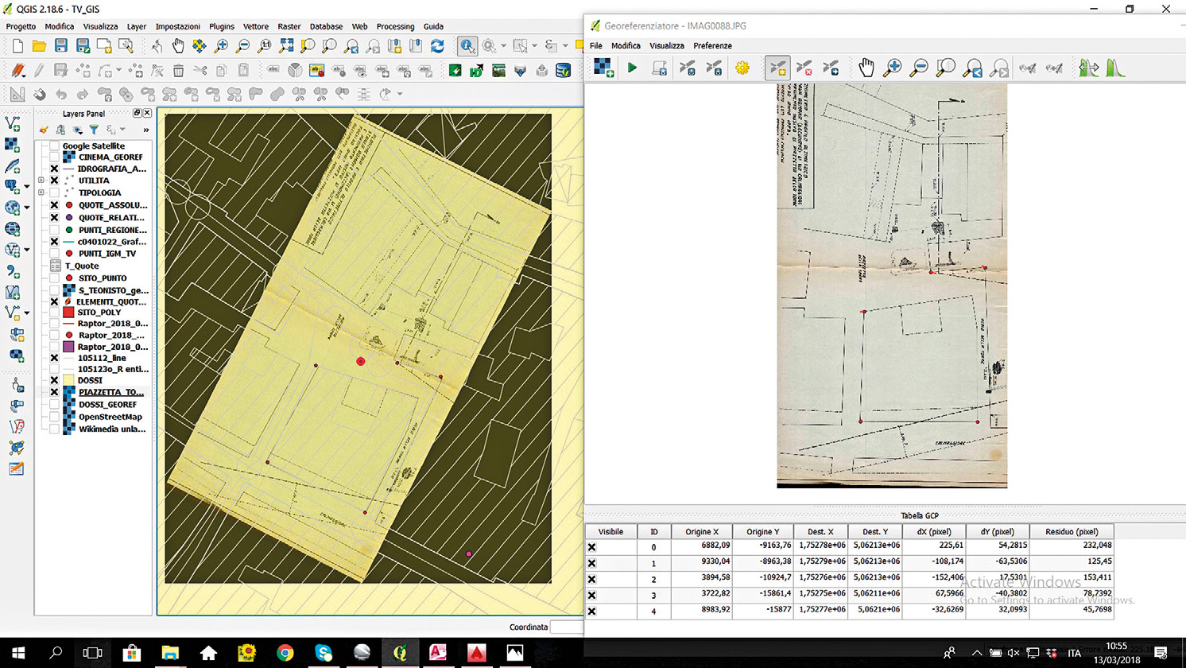This screenshot has width=1186, height=668.
Task: Select the Pan Map hand tool in QGIS
Action: click(178, 47)
